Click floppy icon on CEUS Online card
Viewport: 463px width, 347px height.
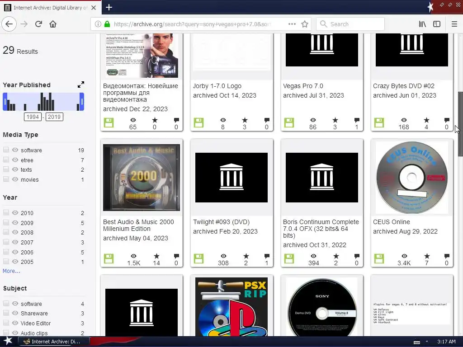[379, 259]
